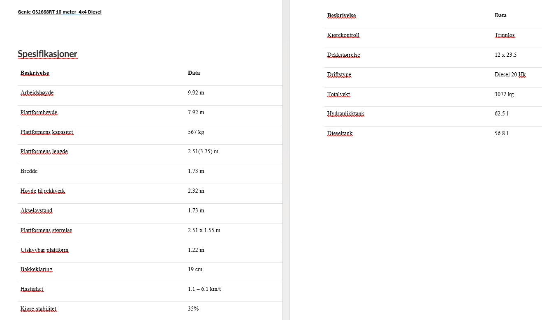Click the Utskyvbar plattform label
Image resolution: width=542 pixels, height=320 pixels.
pyautogui.click(x=44, y=250)
